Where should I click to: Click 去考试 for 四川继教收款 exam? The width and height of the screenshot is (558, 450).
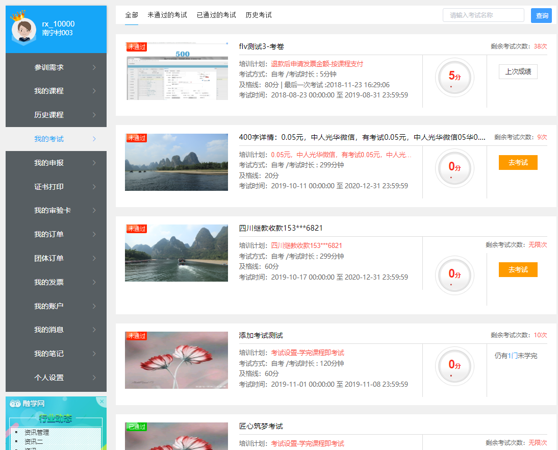click(x=518, y=269)
